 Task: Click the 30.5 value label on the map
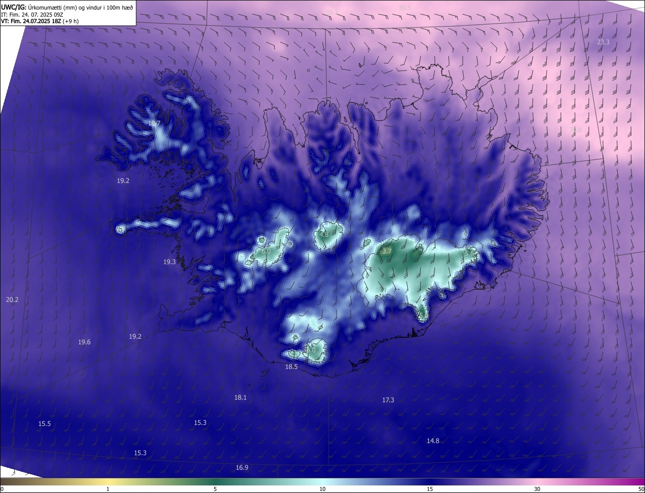pyautogui.click(x=405, y=8)
